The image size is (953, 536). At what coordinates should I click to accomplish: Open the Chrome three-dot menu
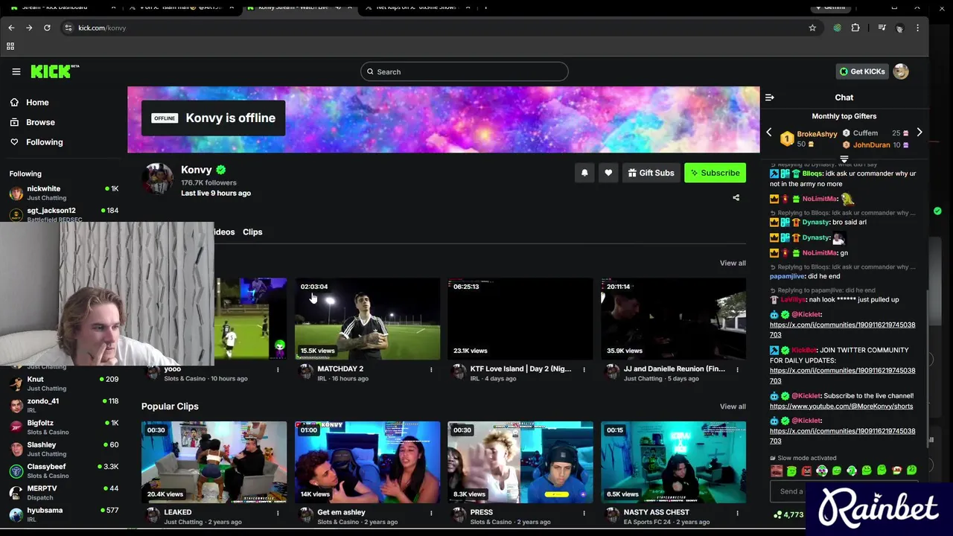917,28
